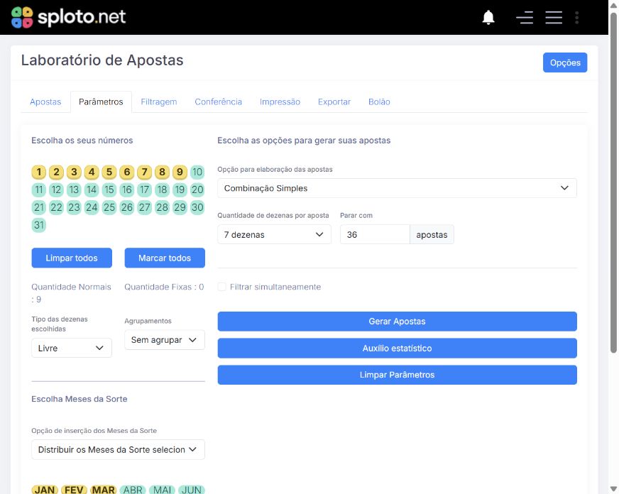Screen dimensions: 619x494
Task: Click the Opções button
Action: pos(565,62)
